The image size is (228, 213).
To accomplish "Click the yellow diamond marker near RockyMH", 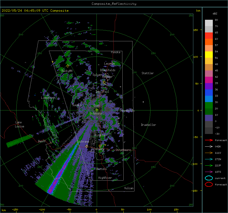I will pyautogui.click(x=68, y=66).
